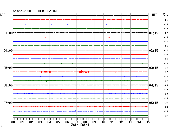Click the 04 minute axis tick label

click(x=49, y=122)
